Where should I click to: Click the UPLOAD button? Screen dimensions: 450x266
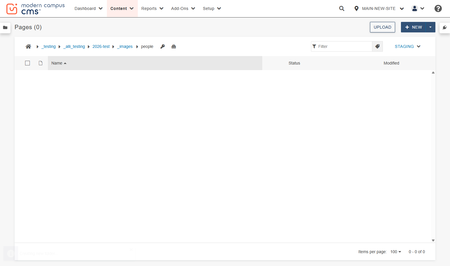point(383,27)
